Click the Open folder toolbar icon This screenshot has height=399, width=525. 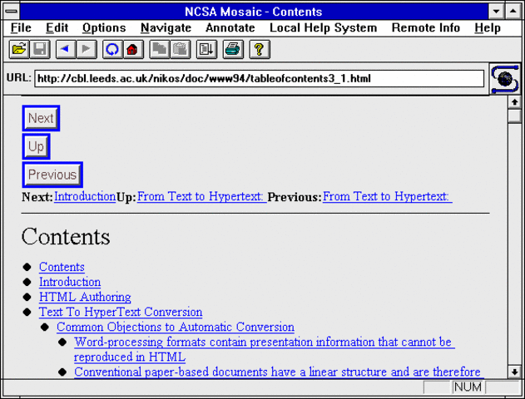tap(19, 50)
